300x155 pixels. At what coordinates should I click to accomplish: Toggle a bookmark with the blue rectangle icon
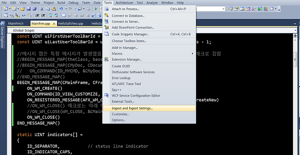click(x=64, y=15)
